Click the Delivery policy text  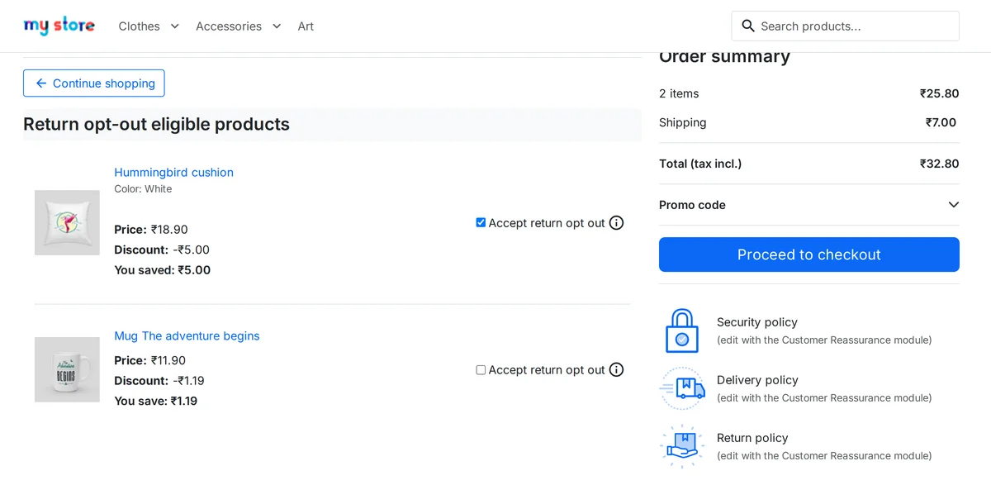[x=757, y=380]
